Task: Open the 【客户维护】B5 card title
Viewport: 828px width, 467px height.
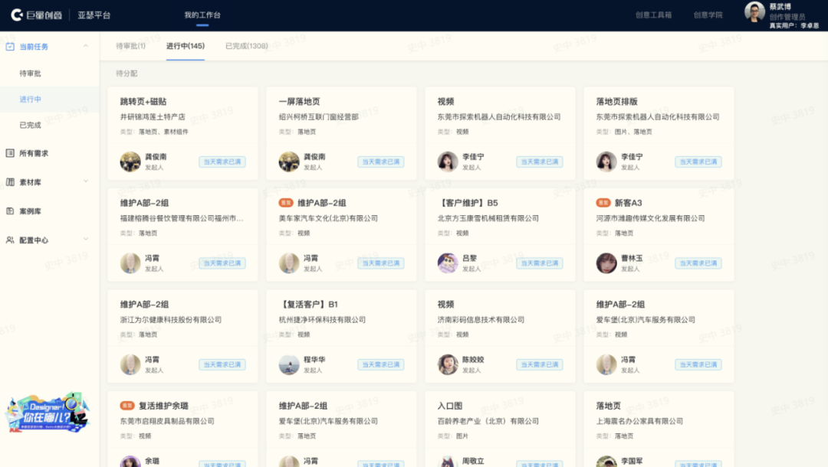Action: pos(468,202)
